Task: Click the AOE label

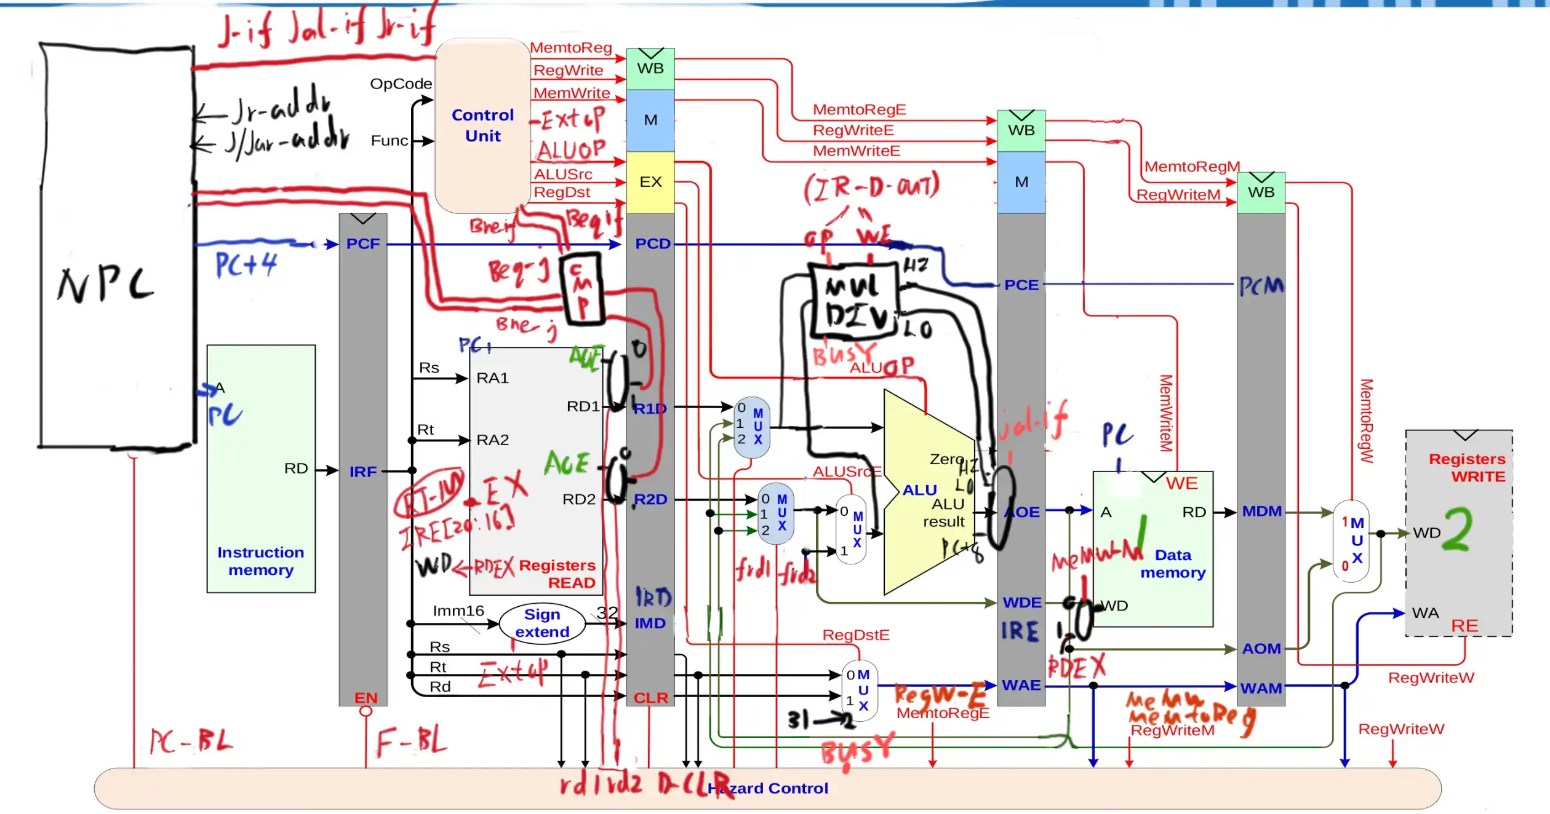Action: [1022, 512]
